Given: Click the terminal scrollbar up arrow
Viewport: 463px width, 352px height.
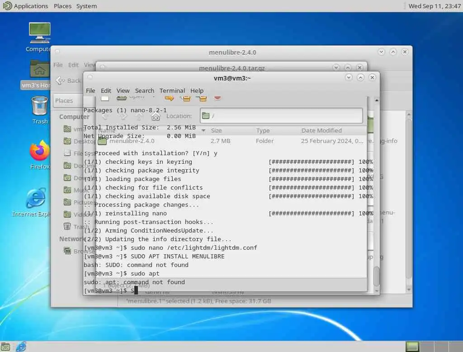Looking at the screenshot, I should pyautogui.click(x=377, y=100).
